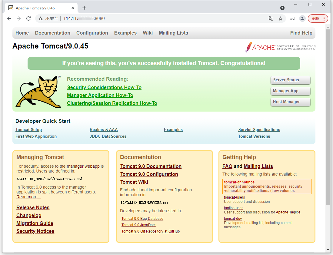Open the Release Notes link
The width and height of the screenshot is (333, 255).
pyautogui.click(x=33, y=208)
